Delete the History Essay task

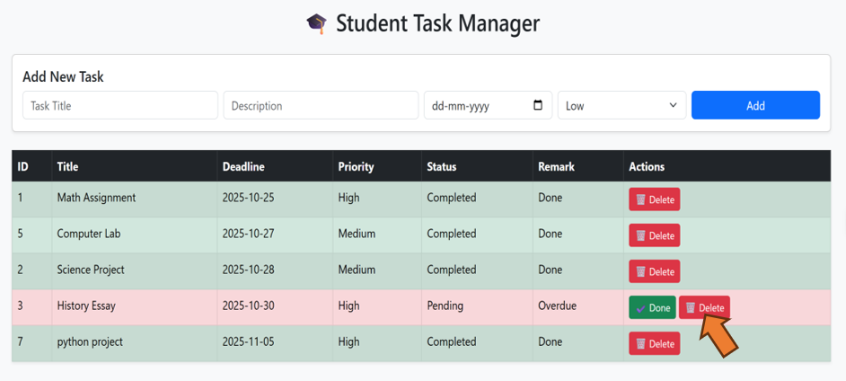[x=704, y=307]
